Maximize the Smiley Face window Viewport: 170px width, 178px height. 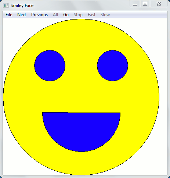145,4
